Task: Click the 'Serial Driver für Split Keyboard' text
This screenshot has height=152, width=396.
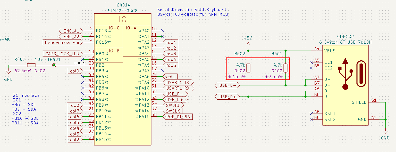Action: tap(191, 10)
